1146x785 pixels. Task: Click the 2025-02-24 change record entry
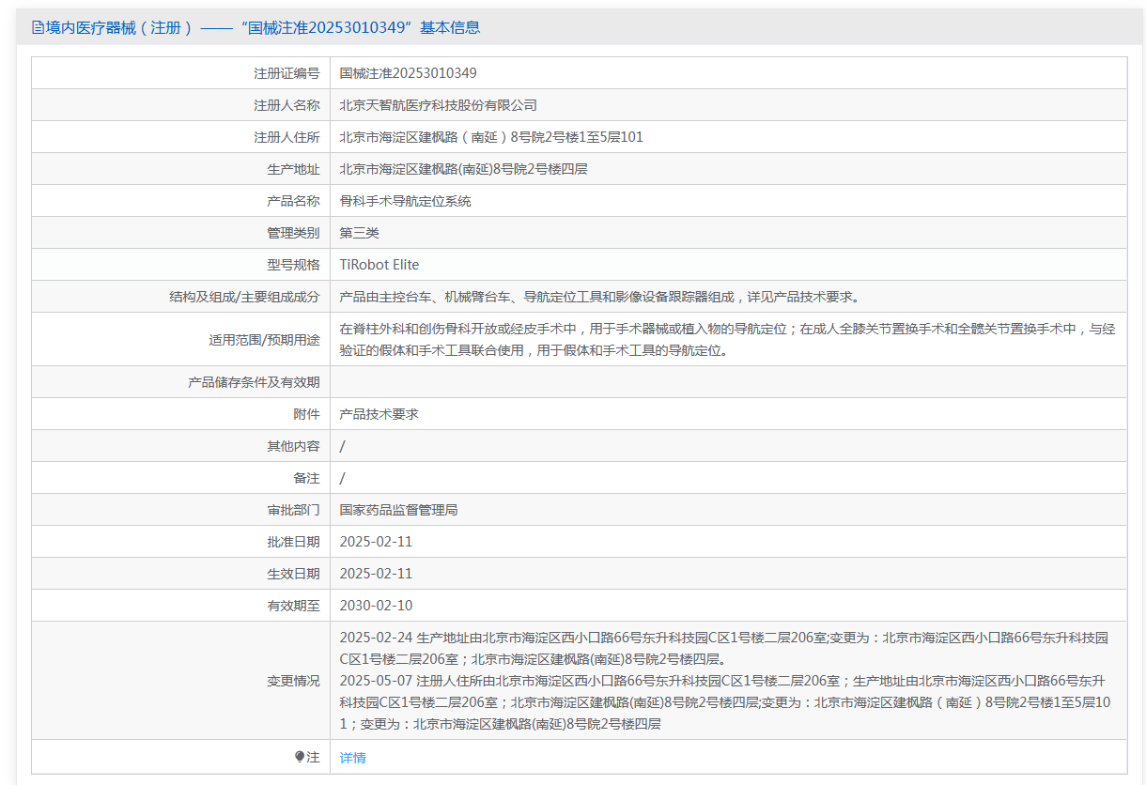tap(723, 648)
